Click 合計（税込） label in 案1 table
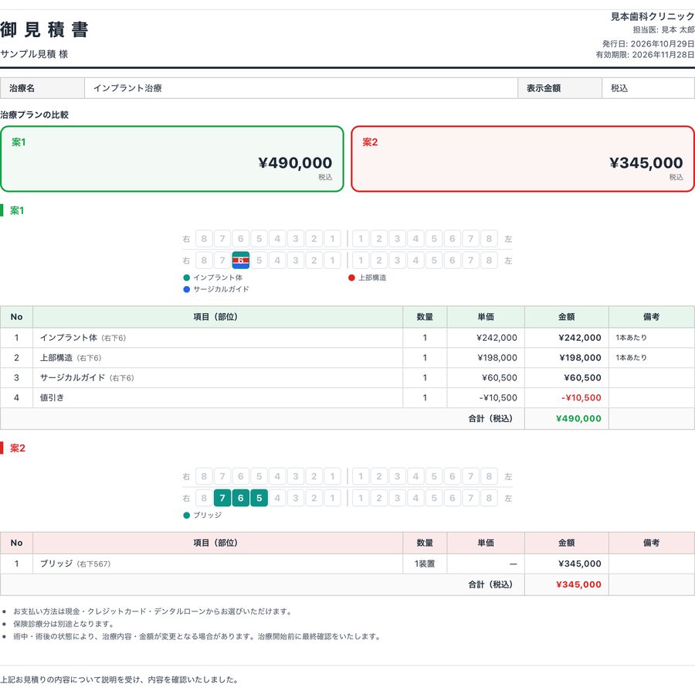The height and width of the screenshot is (688, 695). click(490, 418)
